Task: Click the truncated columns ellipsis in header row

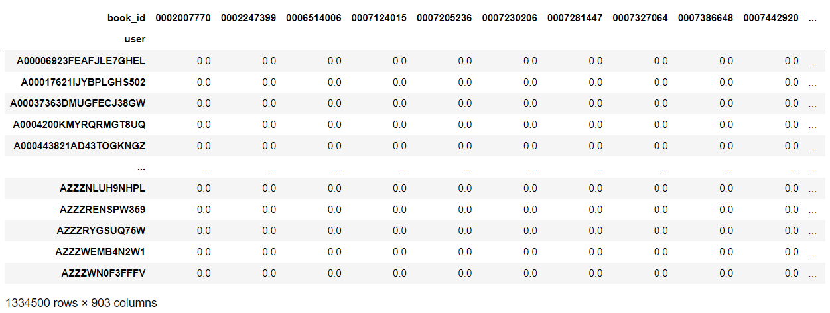Action: coord(813,18)
